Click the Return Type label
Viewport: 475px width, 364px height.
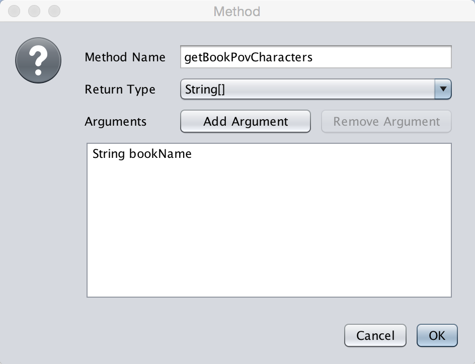pyautogui.click(x=120, y=89)
